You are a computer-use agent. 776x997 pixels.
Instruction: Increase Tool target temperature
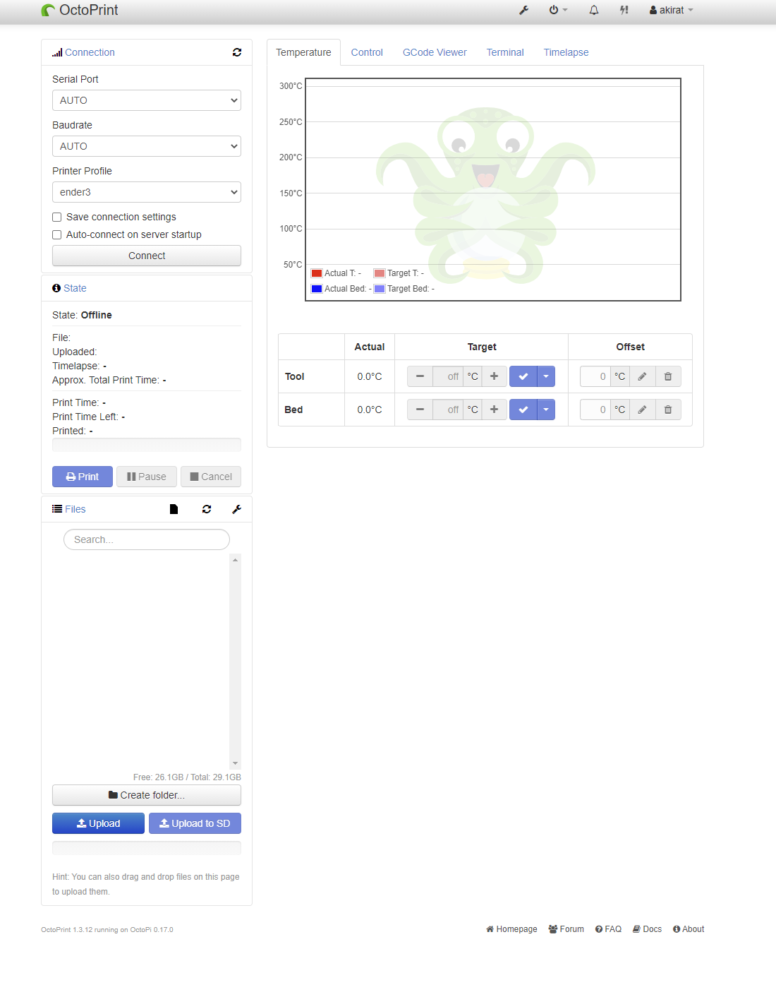point(495,376)
